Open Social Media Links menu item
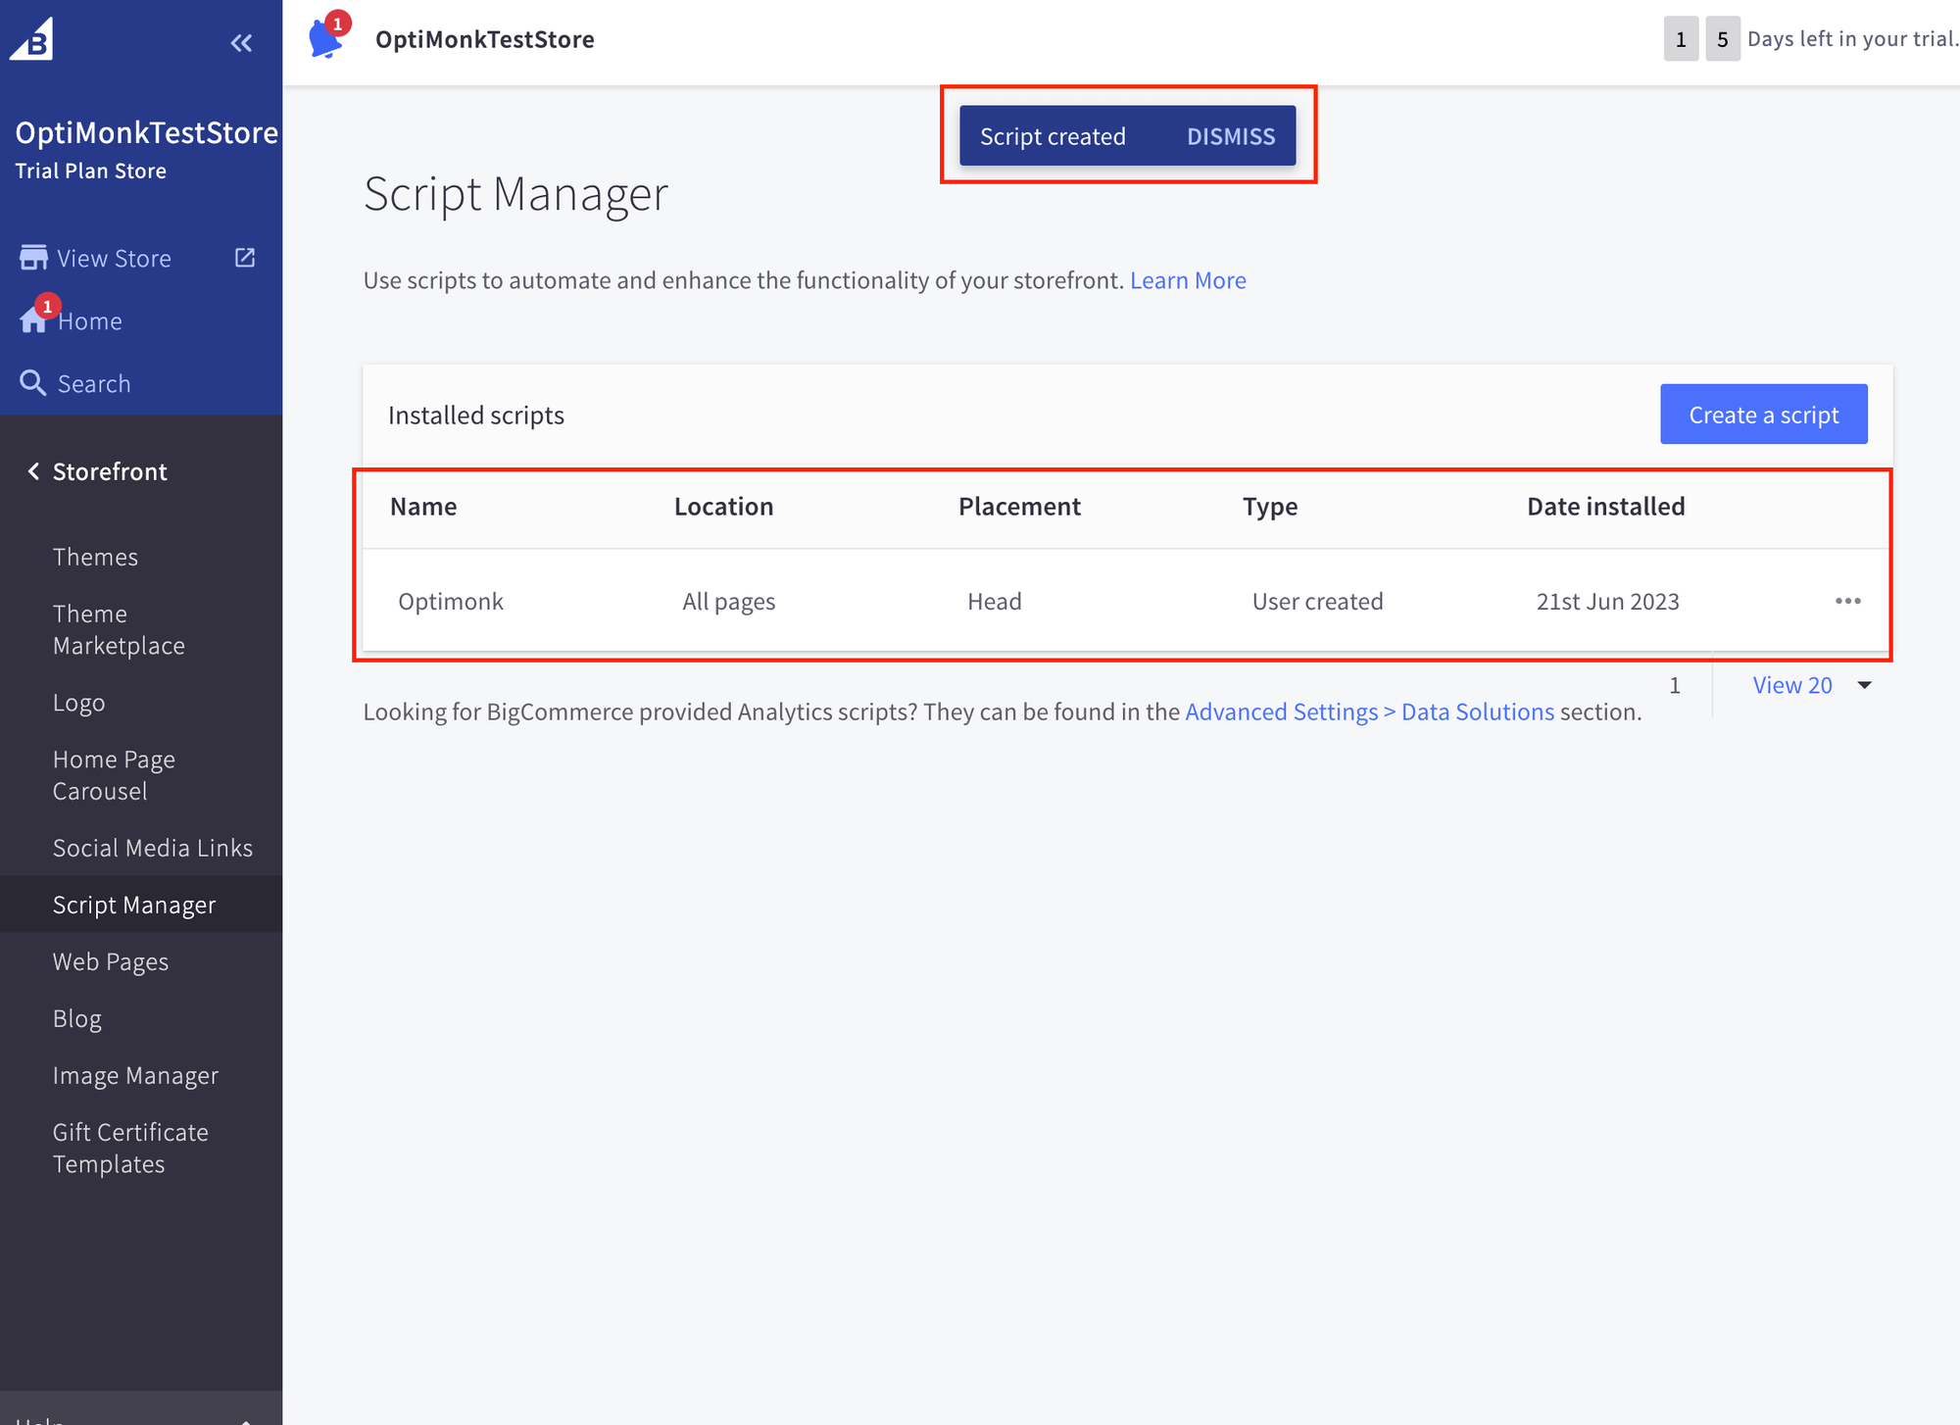Viewport: 1960px width, 1425px height. [153, 848]
